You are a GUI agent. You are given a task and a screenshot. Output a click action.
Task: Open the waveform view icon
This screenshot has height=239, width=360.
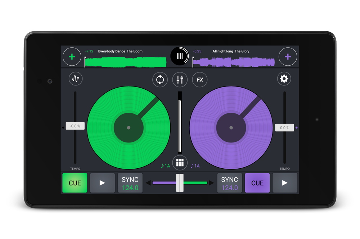(x=76, y=79)
